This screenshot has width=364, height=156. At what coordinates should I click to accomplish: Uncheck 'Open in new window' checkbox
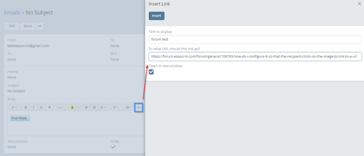[x=151, y=72]
